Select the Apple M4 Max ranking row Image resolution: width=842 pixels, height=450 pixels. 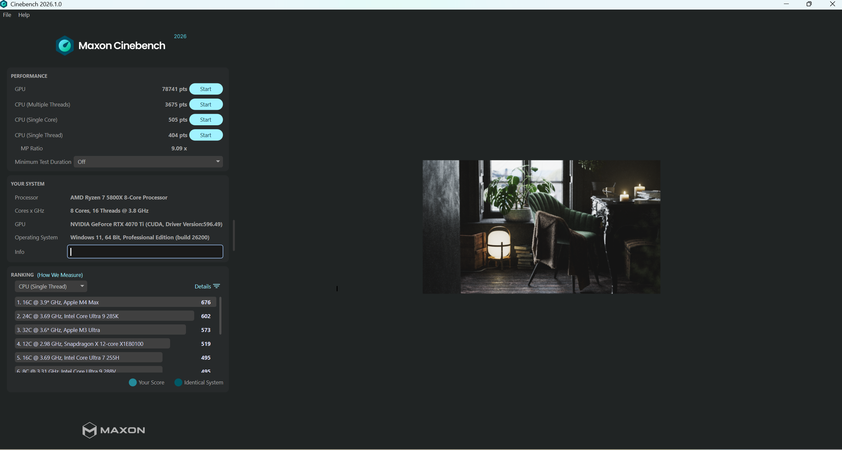115,302
